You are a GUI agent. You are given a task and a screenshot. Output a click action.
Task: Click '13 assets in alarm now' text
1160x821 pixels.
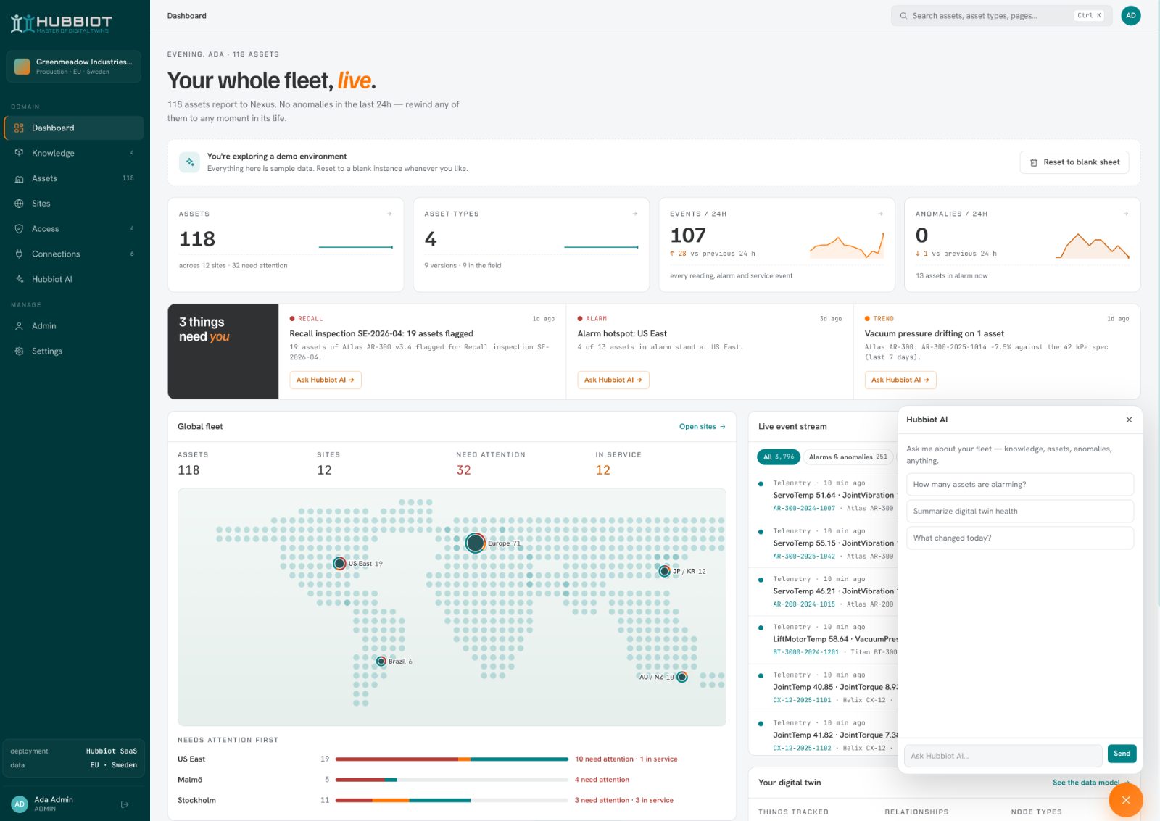[x=951, y=276]
